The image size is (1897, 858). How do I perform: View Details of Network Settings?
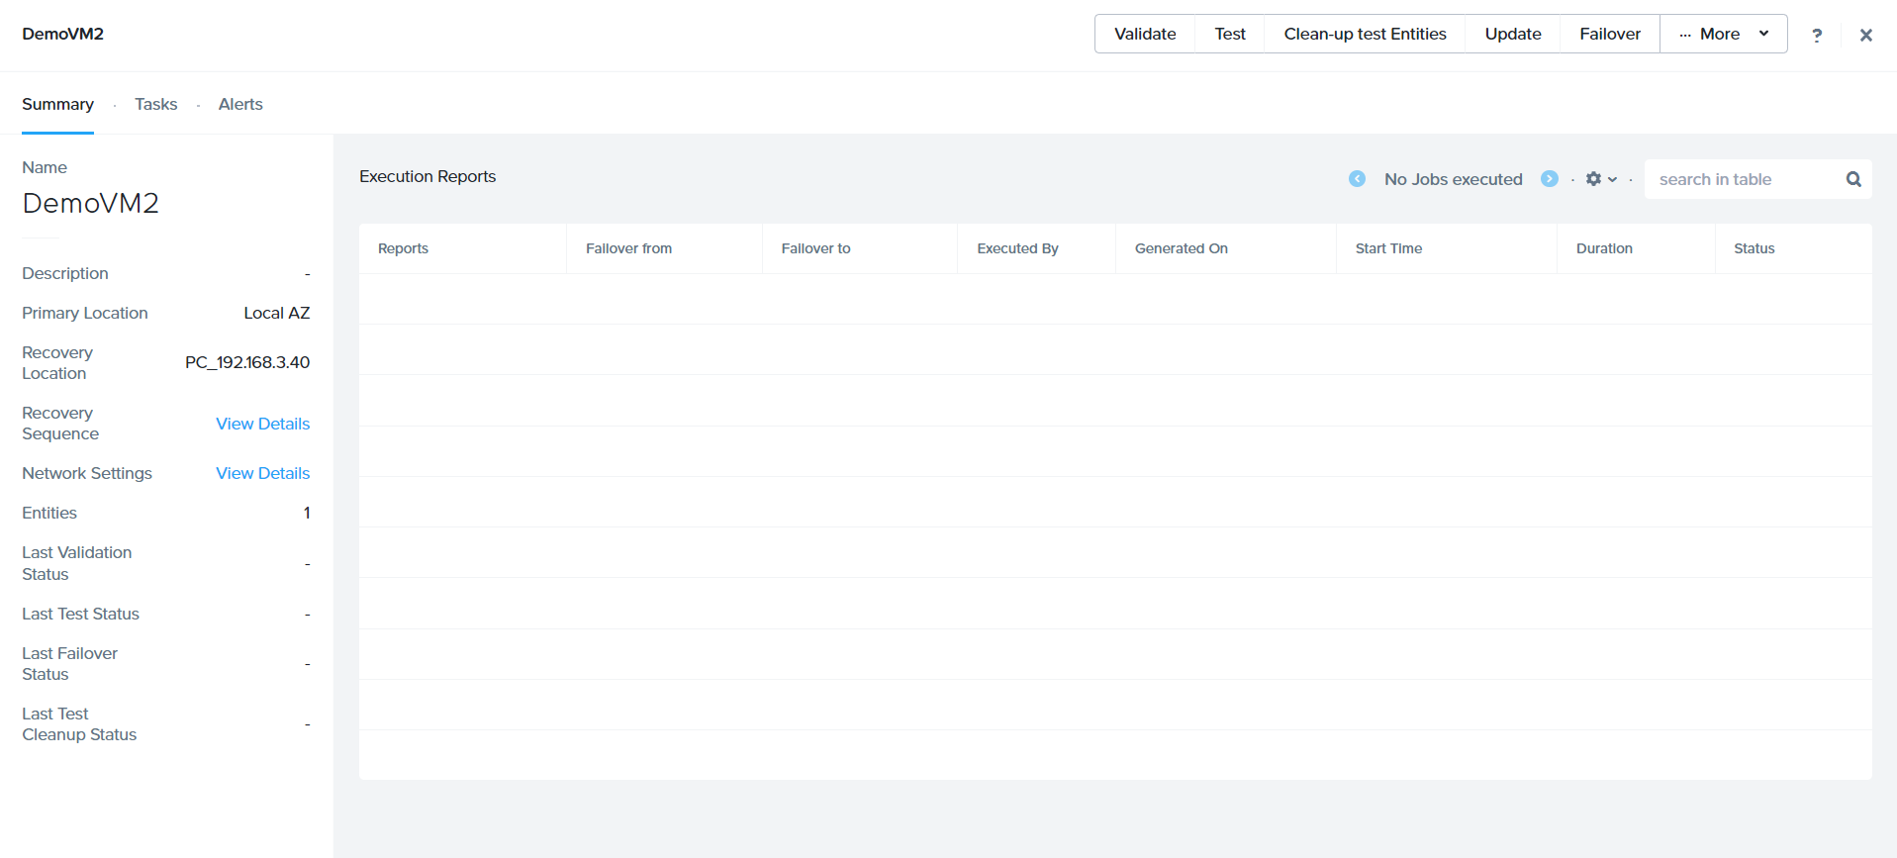coord(262,473)
